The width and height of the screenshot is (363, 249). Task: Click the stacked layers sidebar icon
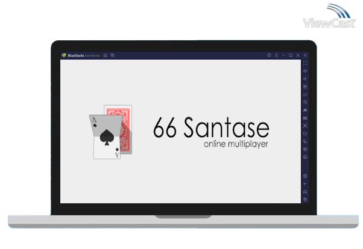[305, 149]
